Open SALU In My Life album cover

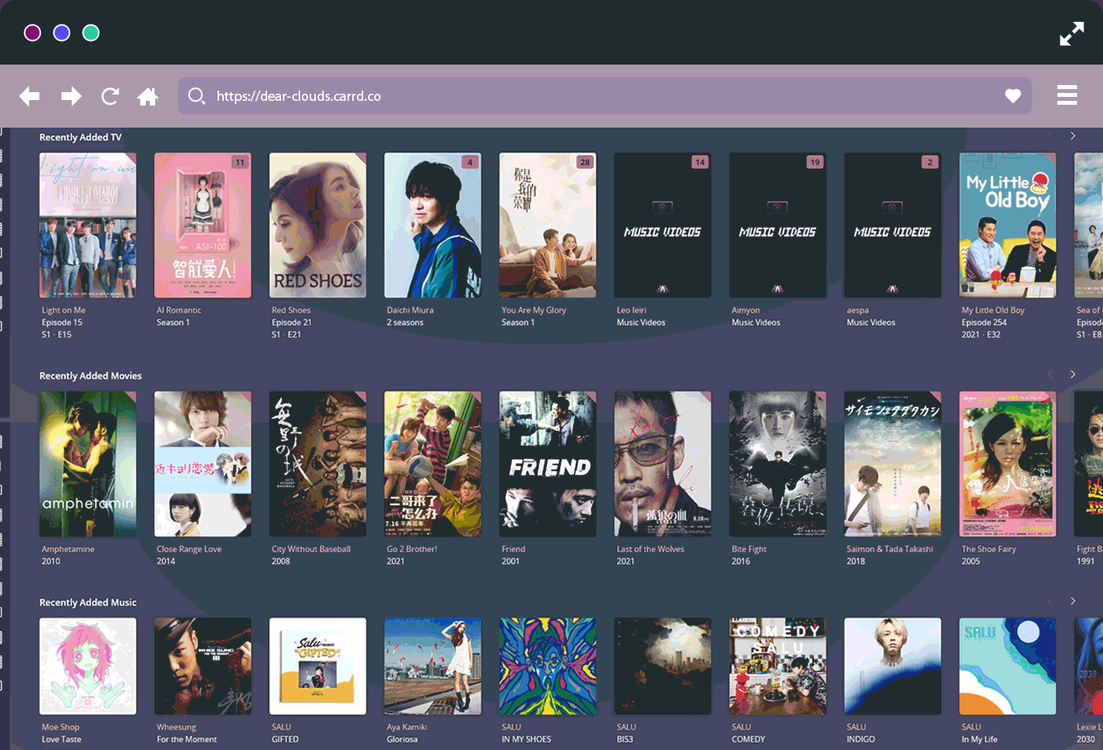coord(1008,666)
